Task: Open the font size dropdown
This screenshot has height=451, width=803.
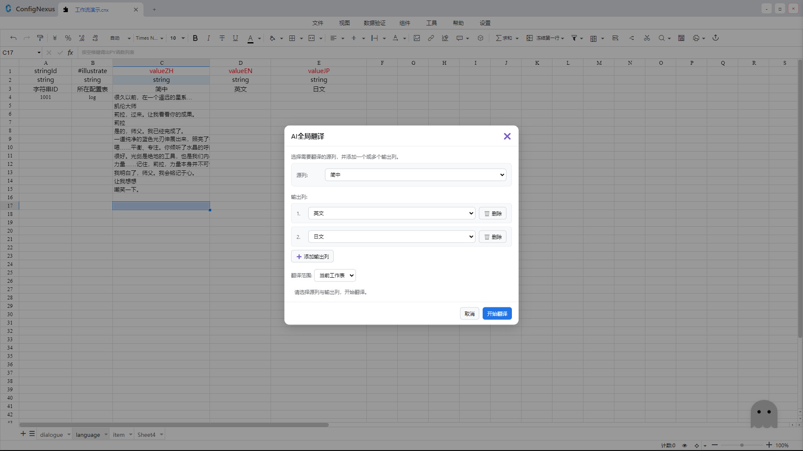Action: [x=176, y=38]
